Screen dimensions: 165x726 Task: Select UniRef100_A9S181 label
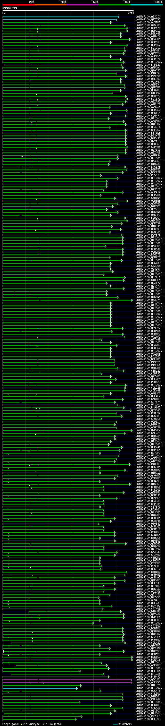click(148, 22)
